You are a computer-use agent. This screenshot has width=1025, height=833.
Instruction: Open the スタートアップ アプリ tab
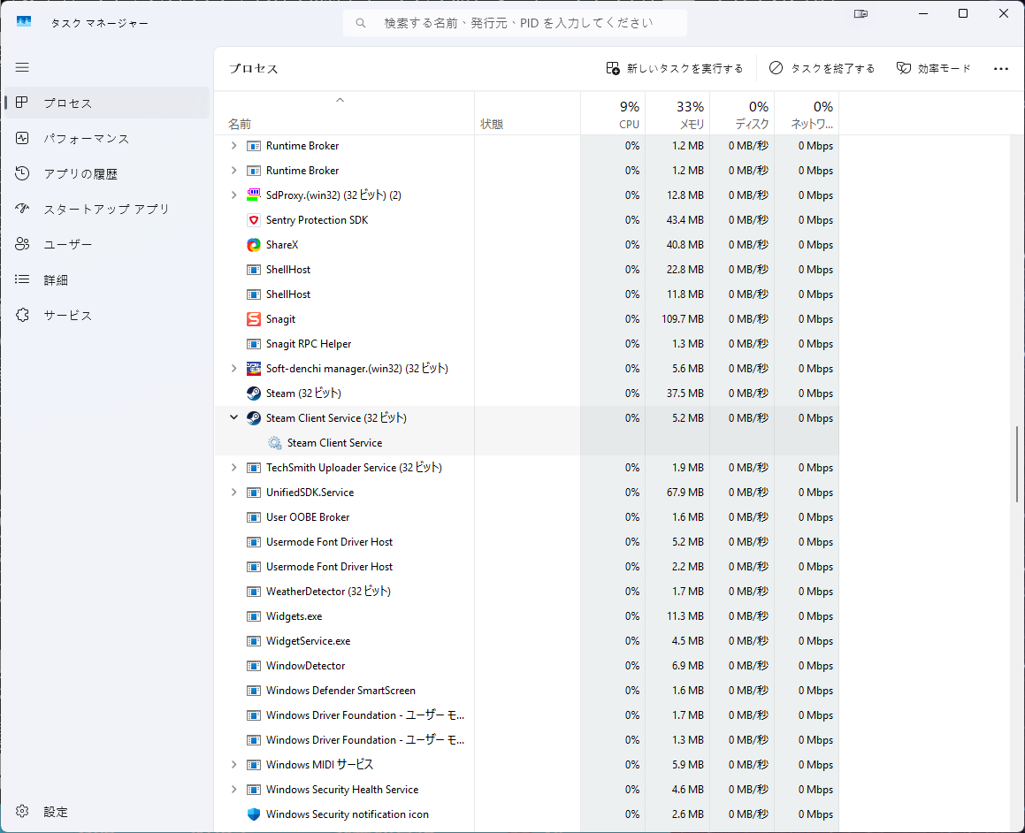click(107, 209)
